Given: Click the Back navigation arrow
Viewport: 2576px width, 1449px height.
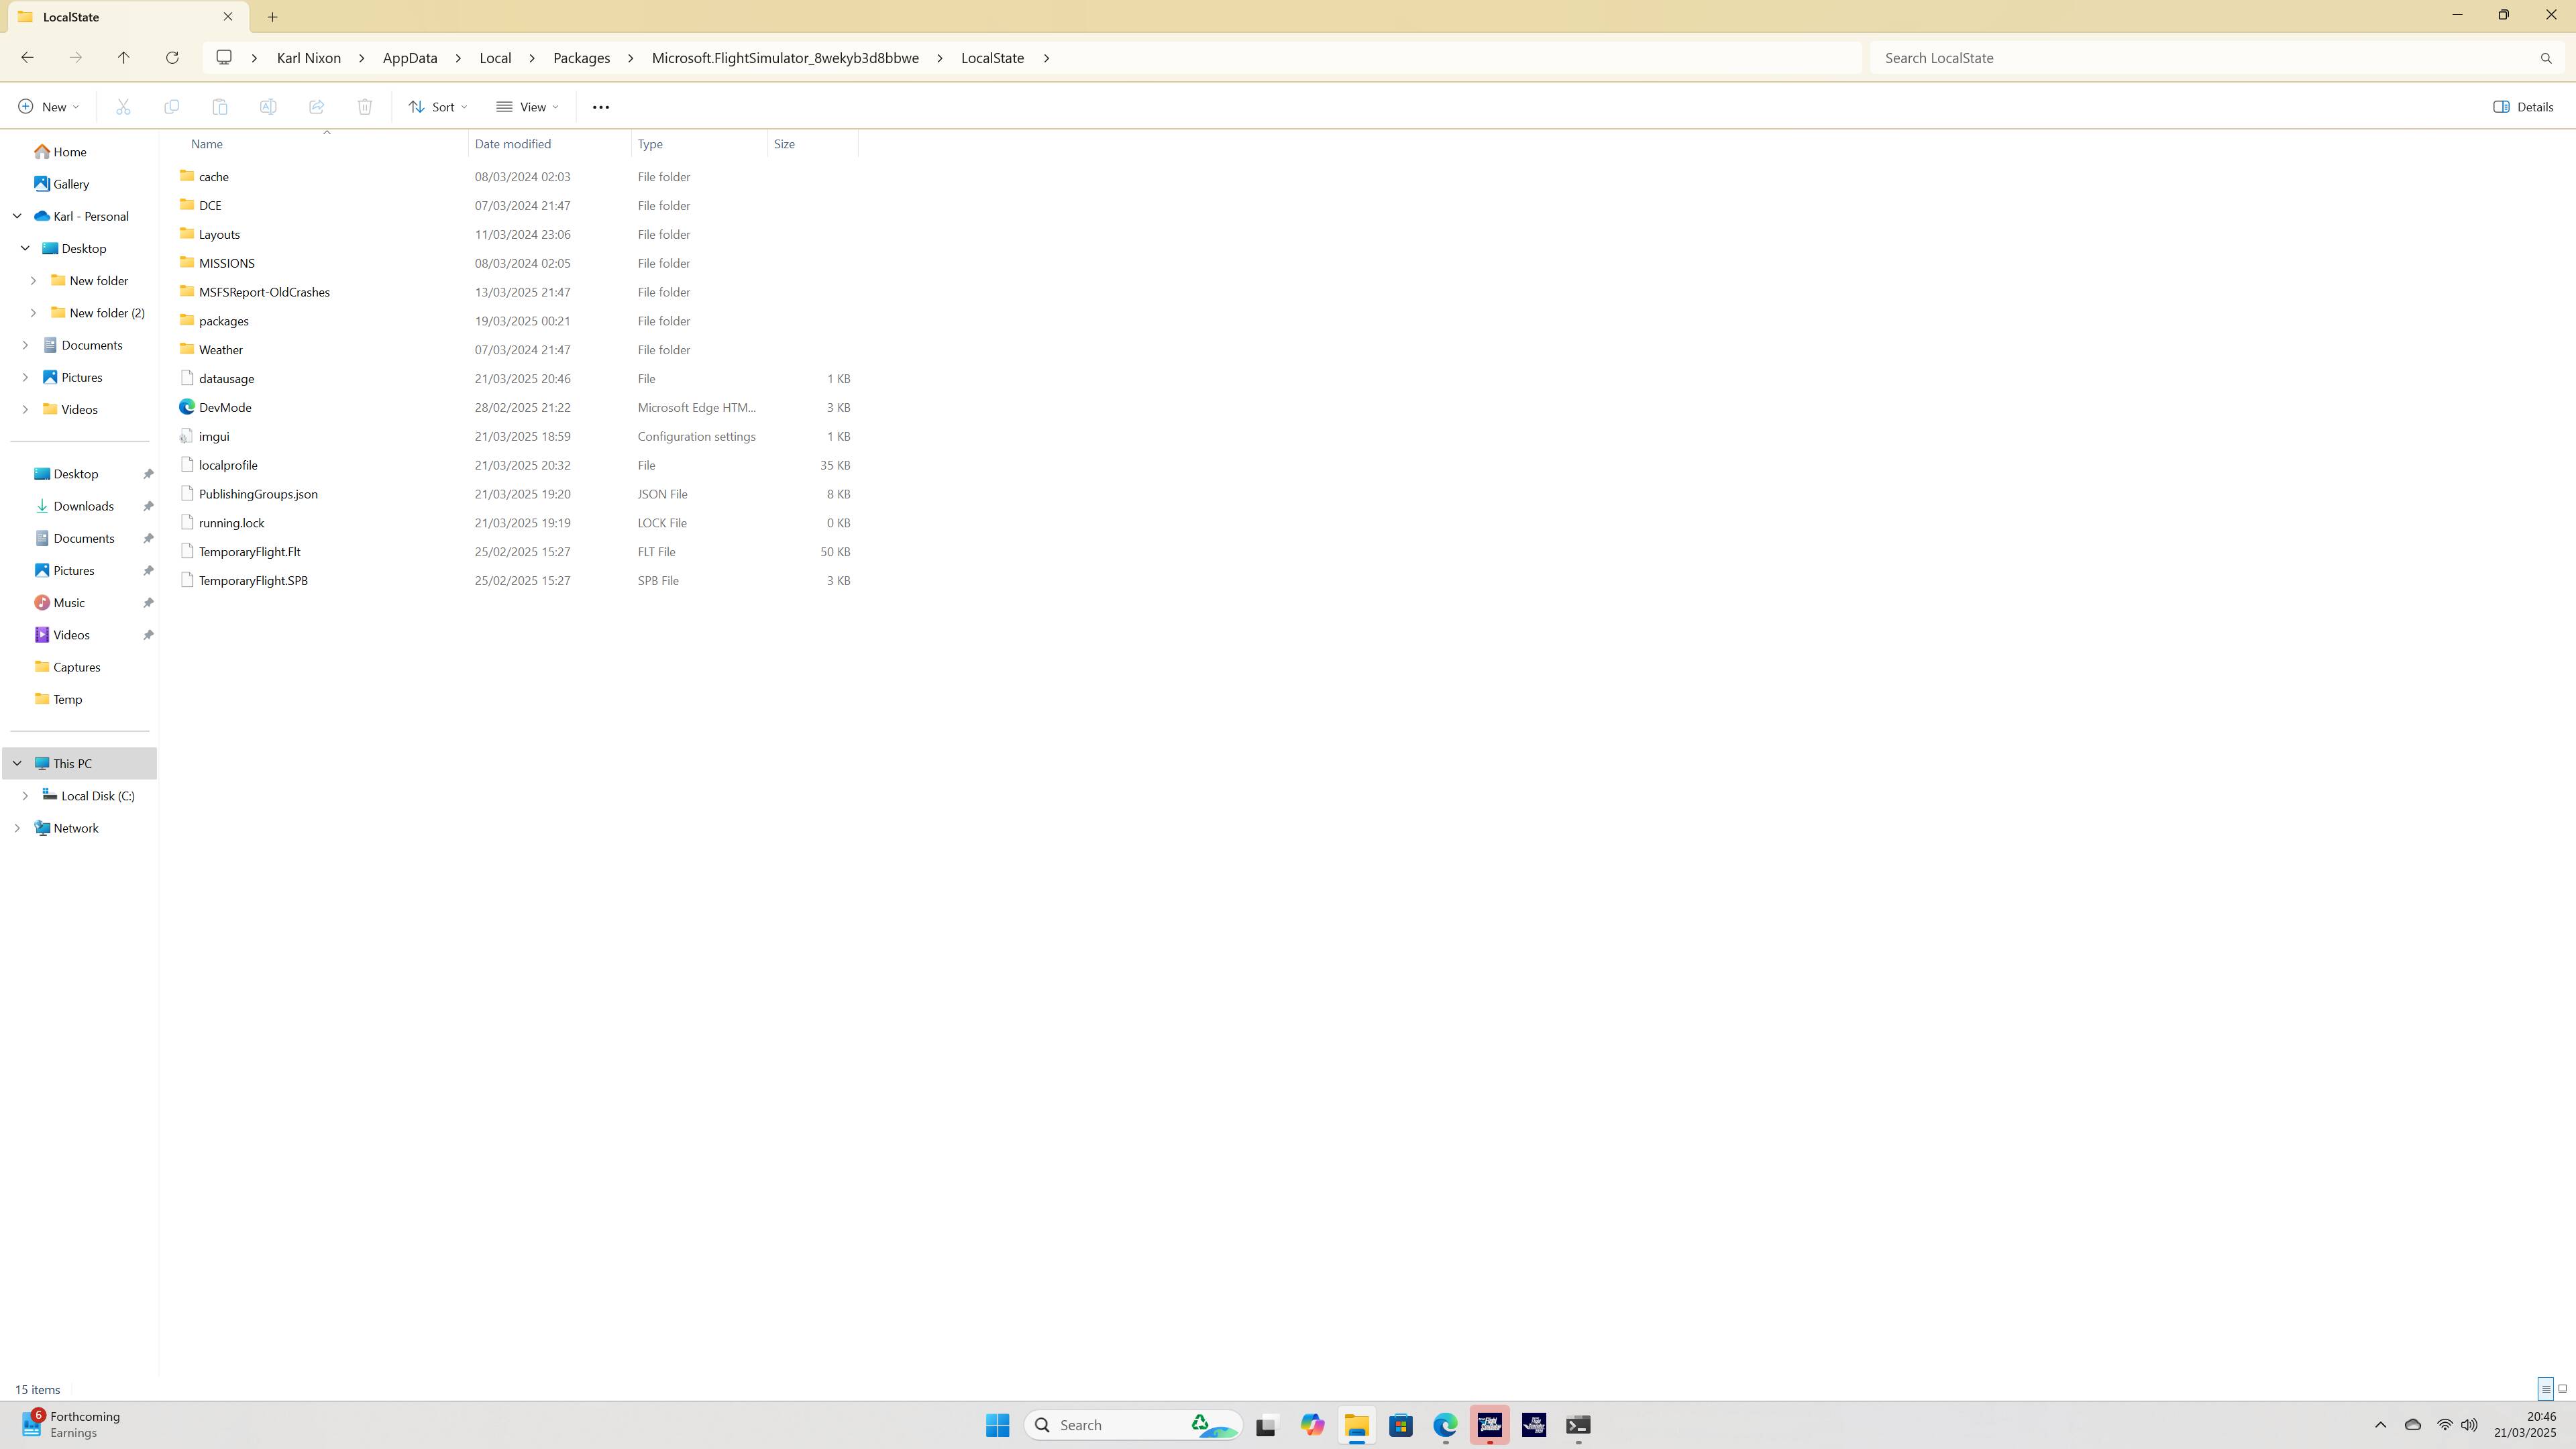Looking at the screenshot, I should [x=27, y=58].
